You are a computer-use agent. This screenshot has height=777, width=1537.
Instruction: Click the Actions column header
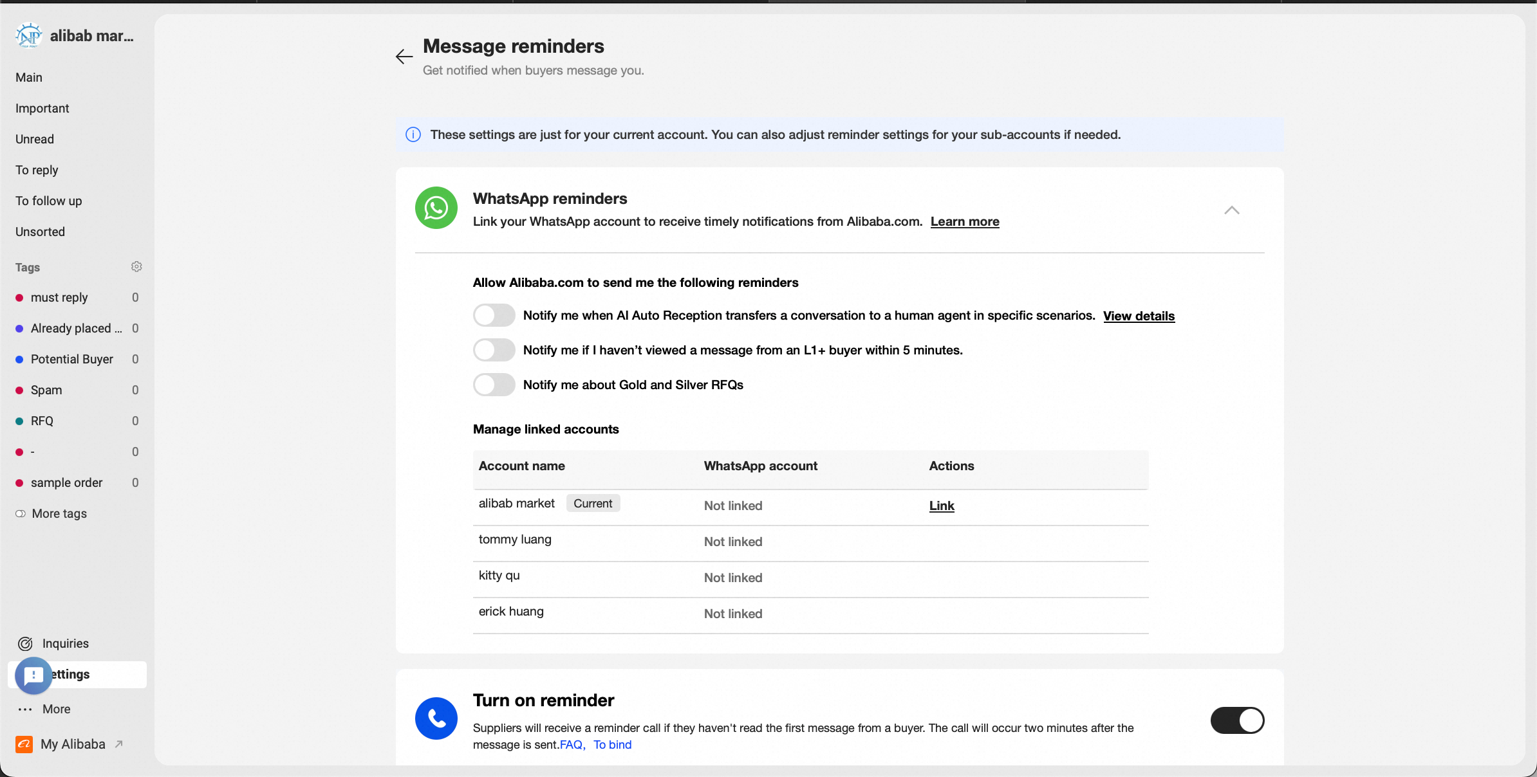coord(952,466)
